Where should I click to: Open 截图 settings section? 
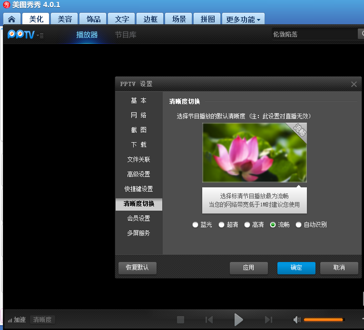tap(139, 130)
